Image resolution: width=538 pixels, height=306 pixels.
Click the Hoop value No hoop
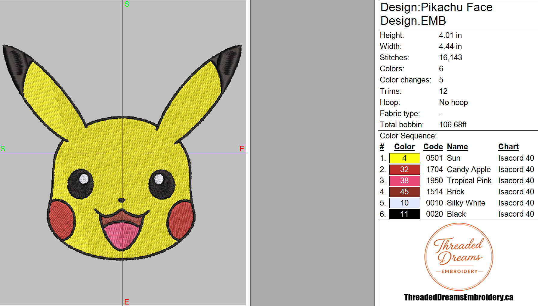pyautogui.click(x=453, y=102)
